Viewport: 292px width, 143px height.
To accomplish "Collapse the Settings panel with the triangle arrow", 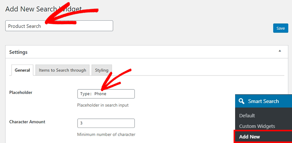I will click(280, 51).
